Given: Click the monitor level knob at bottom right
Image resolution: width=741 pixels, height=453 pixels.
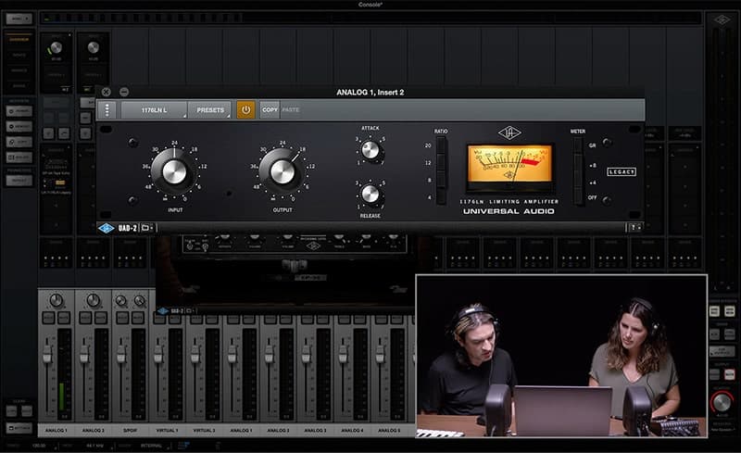Looking at the screenshot, I should (x=722, y=402).
